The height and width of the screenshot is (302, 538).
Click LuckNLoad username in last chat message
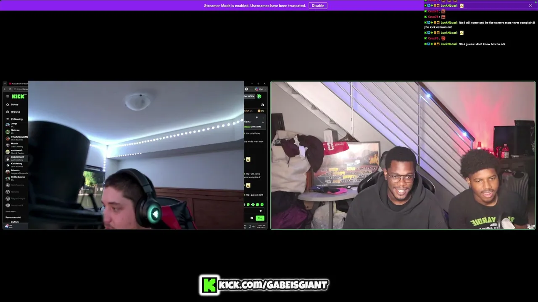[x=448, y=44]
